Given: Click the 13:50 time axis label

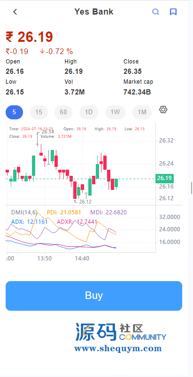Looking at the screenshot, I should click(45, 259).
